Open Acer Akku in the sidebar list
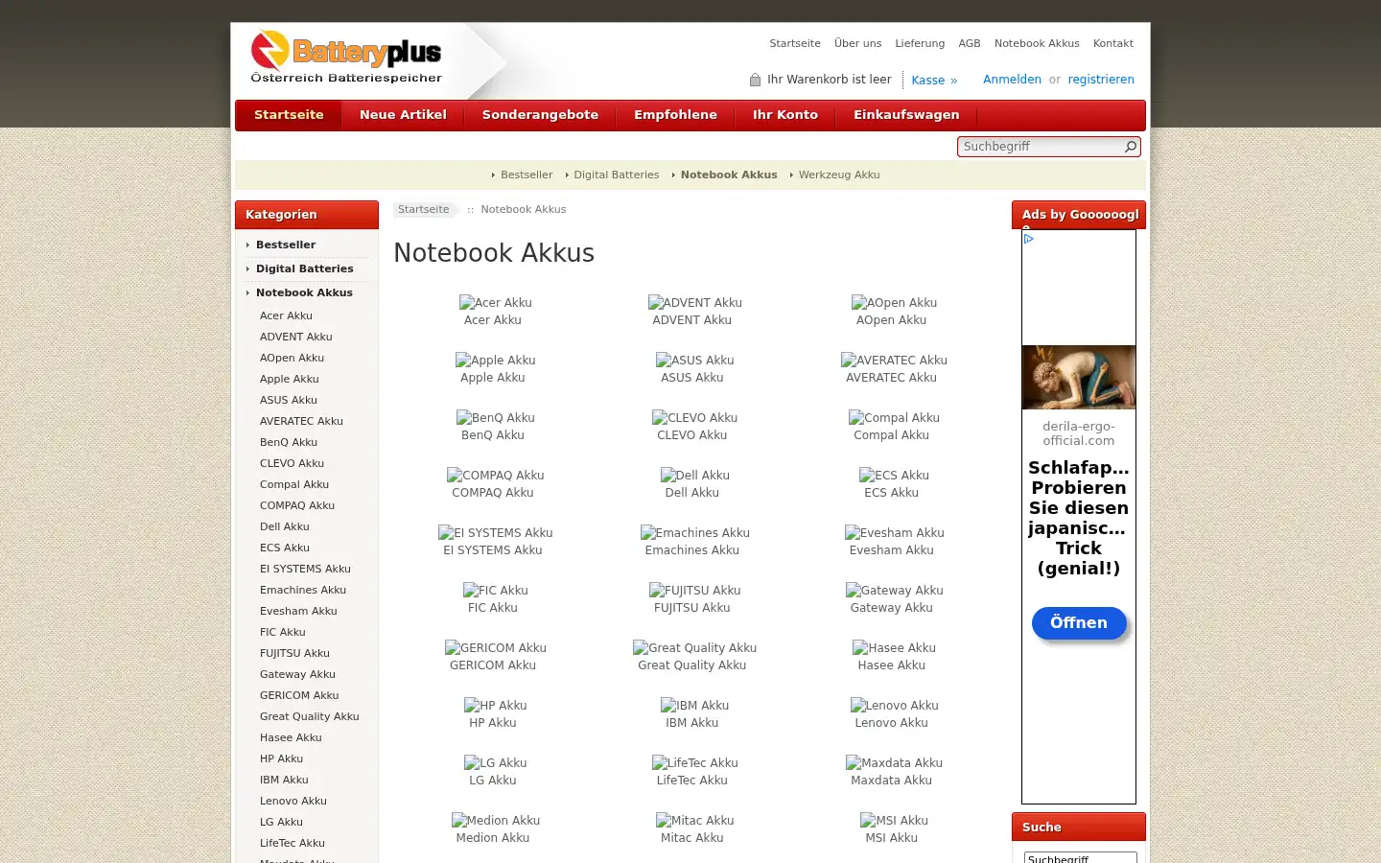Image resolution: width=1381 pixels, height=863 pixels. pos(286,316)
